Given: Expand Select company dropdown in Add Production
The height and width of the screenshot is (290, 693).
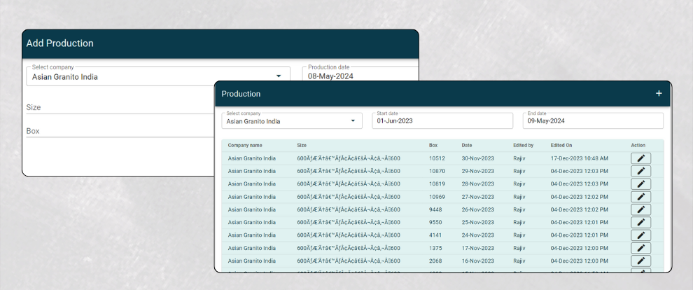Looking at the screenshot, I should click(x=278, y=76).
